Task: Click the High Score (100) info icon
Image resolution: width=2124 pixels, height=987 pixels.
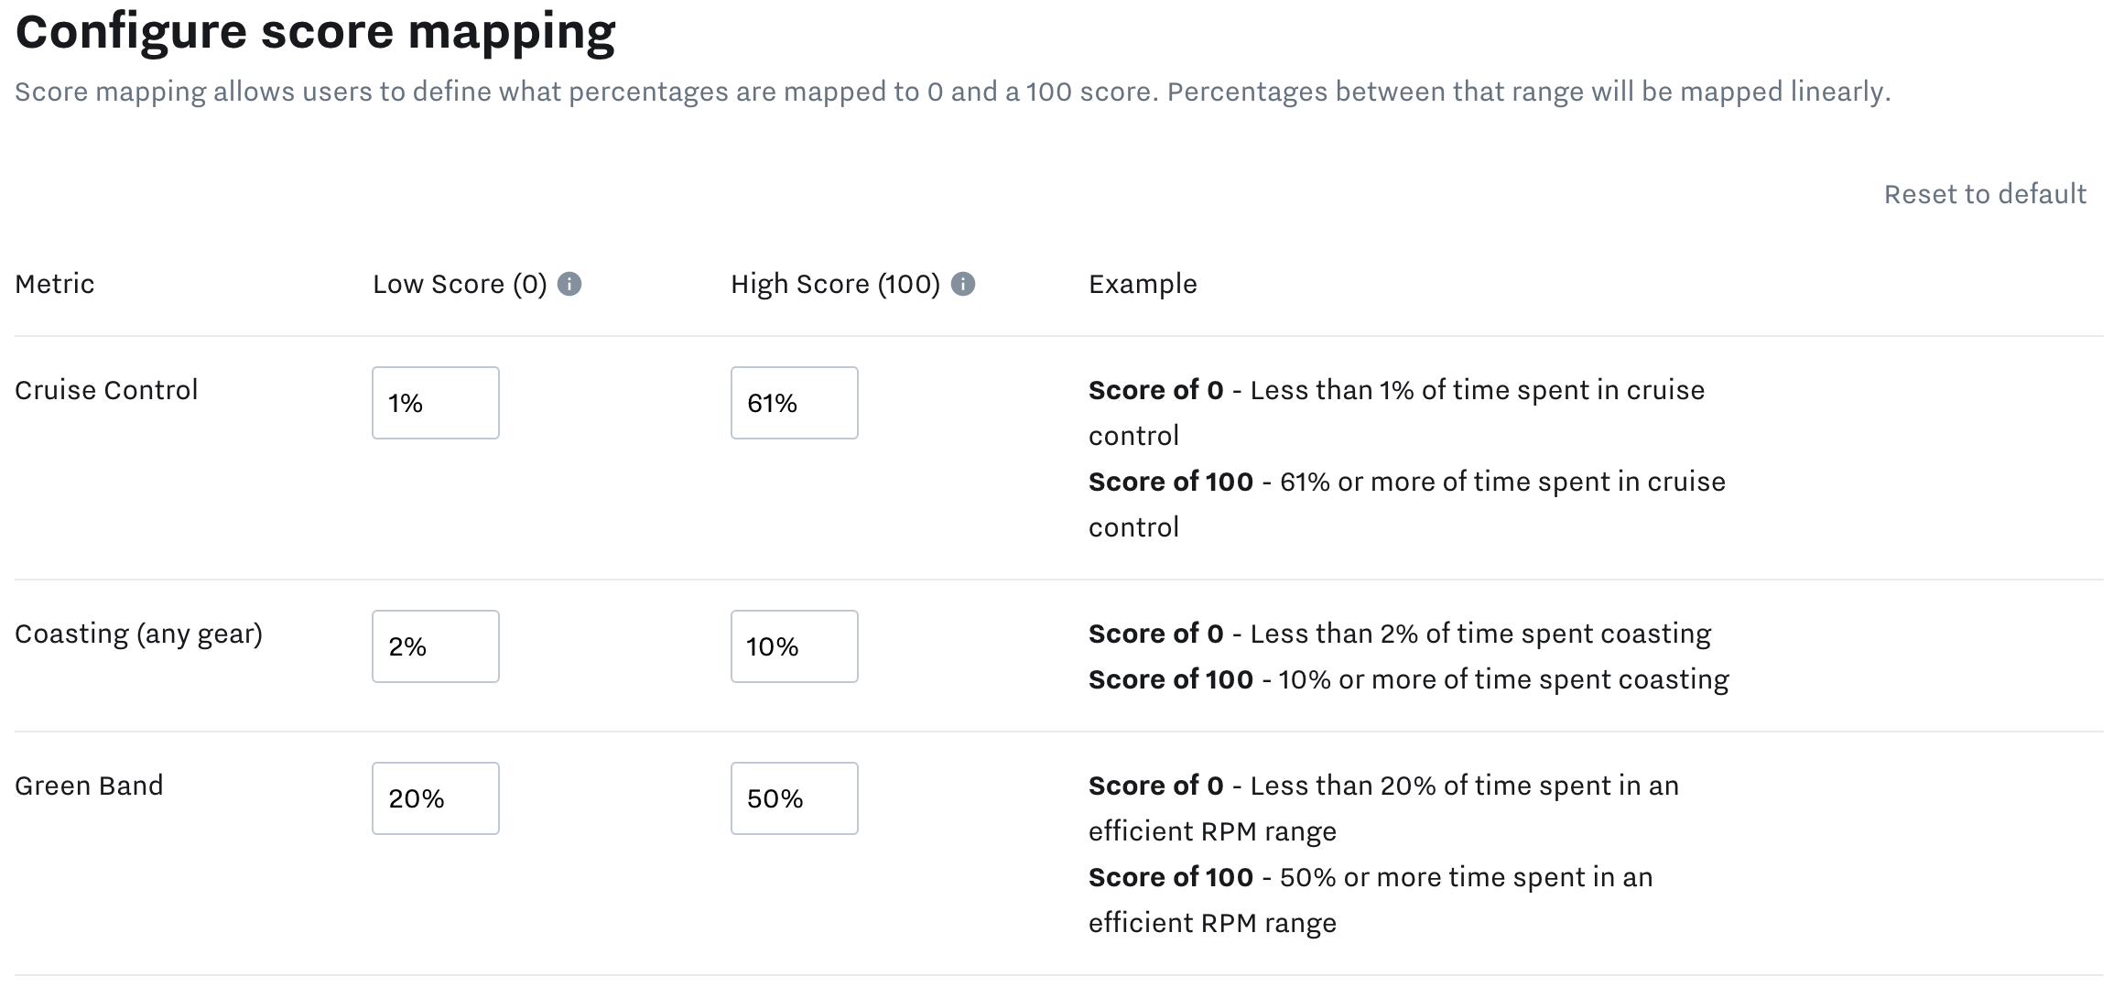Action: coord(963,285)
